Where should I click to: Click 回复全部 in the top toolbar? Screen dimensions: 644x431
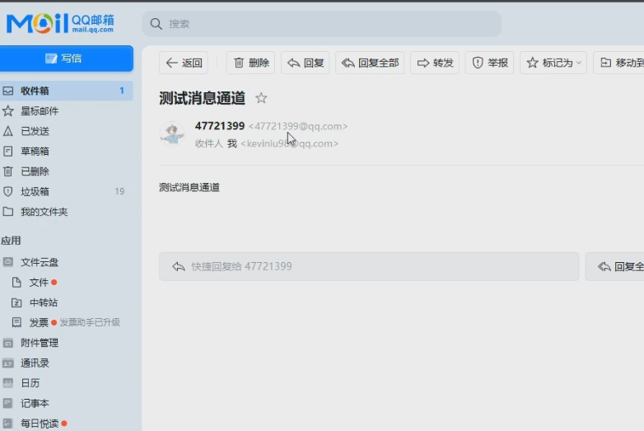pos(370,63)
